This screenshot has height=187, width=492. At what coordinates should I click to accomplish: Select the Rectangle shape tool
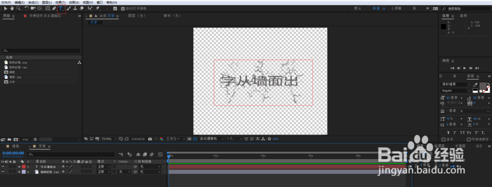[48, 8]
